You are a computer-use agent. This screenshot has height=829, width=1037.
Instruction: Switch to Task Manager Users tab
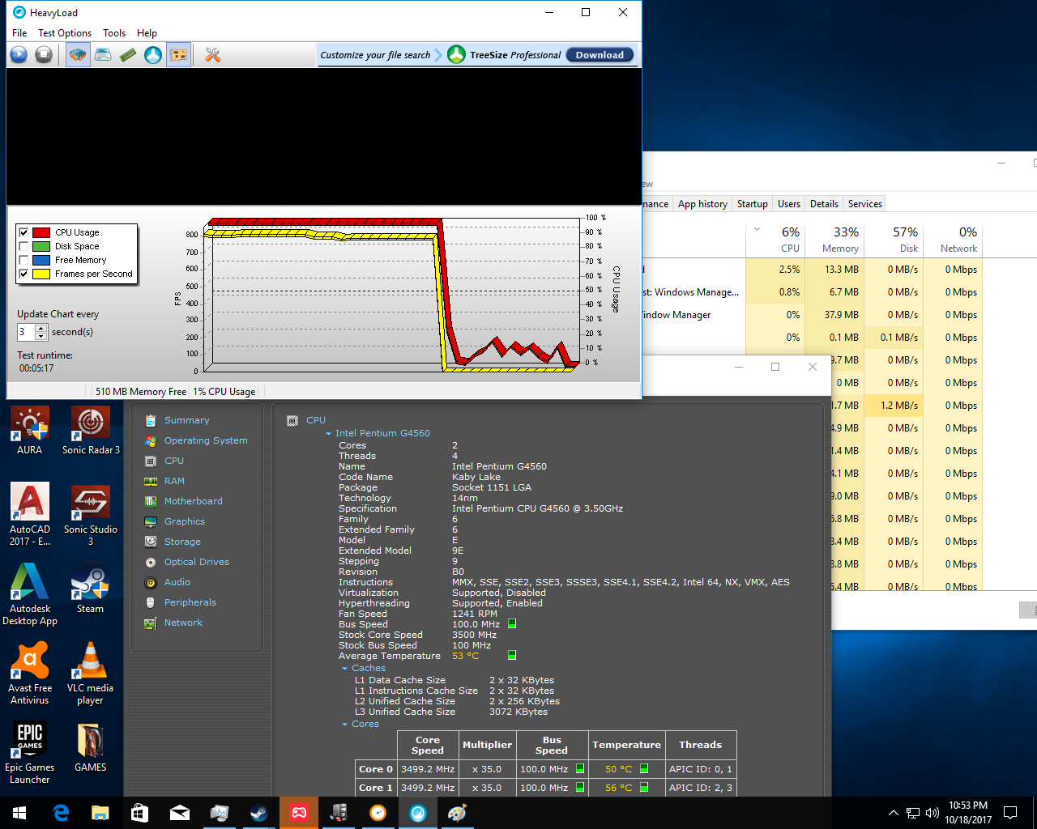(x=789, y=204)
